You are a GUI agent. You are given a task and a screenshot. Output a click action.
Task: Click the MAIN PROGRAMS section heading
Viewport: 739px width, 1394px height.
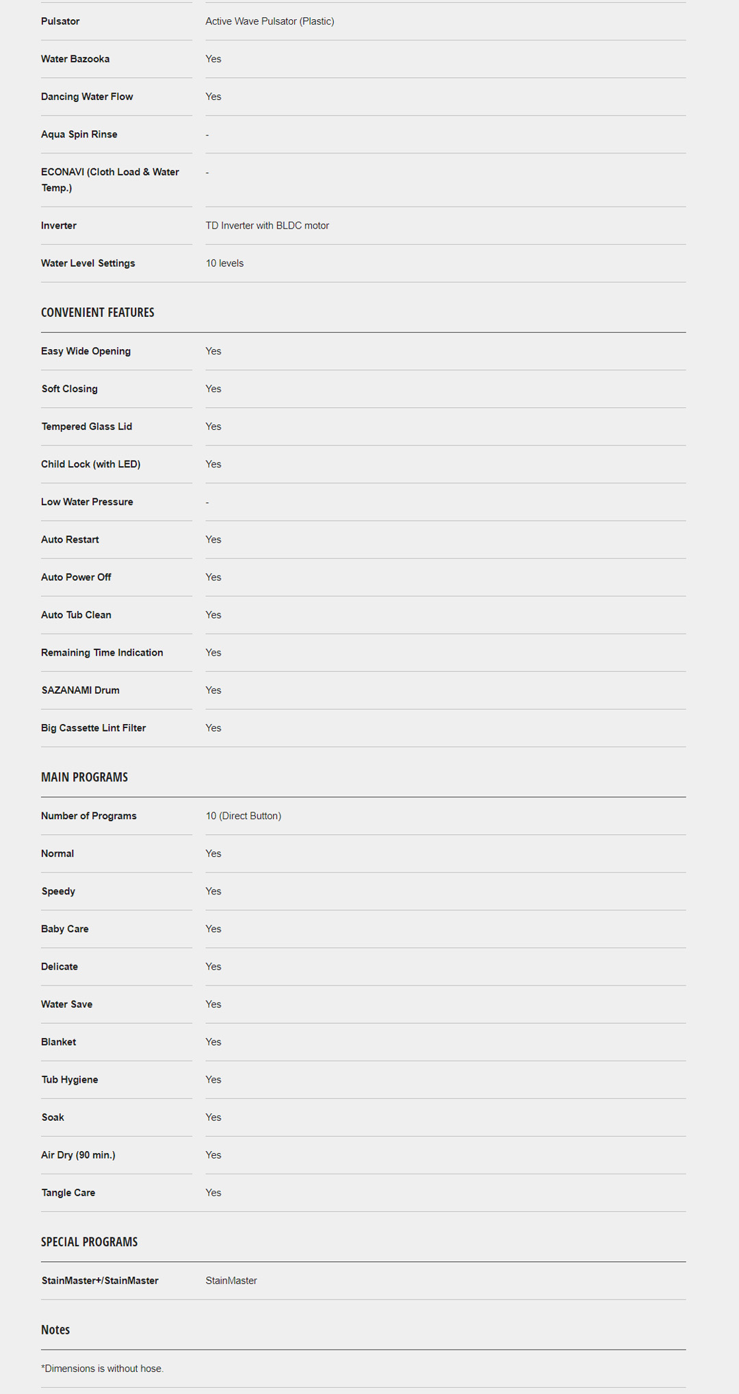(84, 777)
